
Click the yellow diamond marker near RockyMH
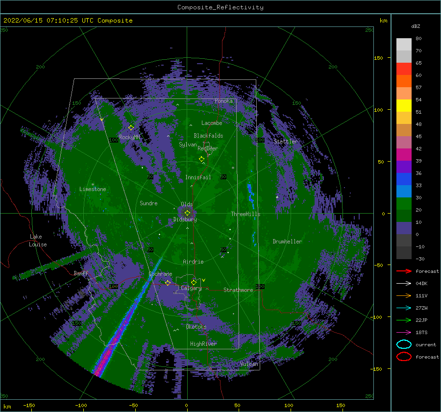pyautogui.click(x=131, y=128)
